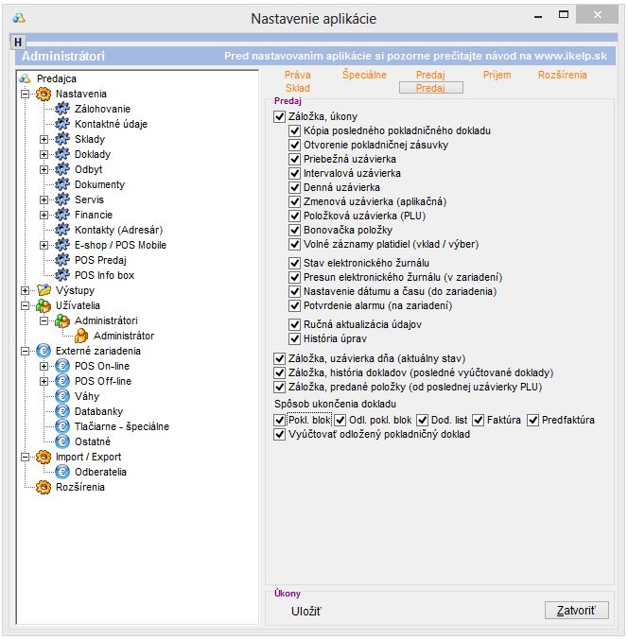Viewport: 628px width, 640px height.
Task: Expand the POS On-line node
Action: coord(44,366)
